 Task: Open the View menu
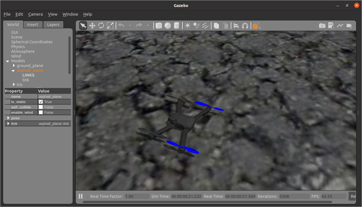coord(53,14)
